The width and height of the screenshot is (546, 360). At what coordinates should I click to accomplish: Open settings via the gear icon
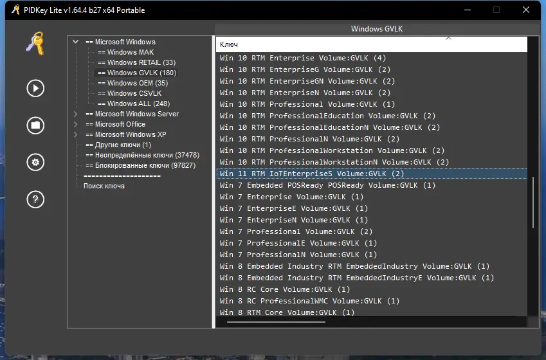pos(35,162)
